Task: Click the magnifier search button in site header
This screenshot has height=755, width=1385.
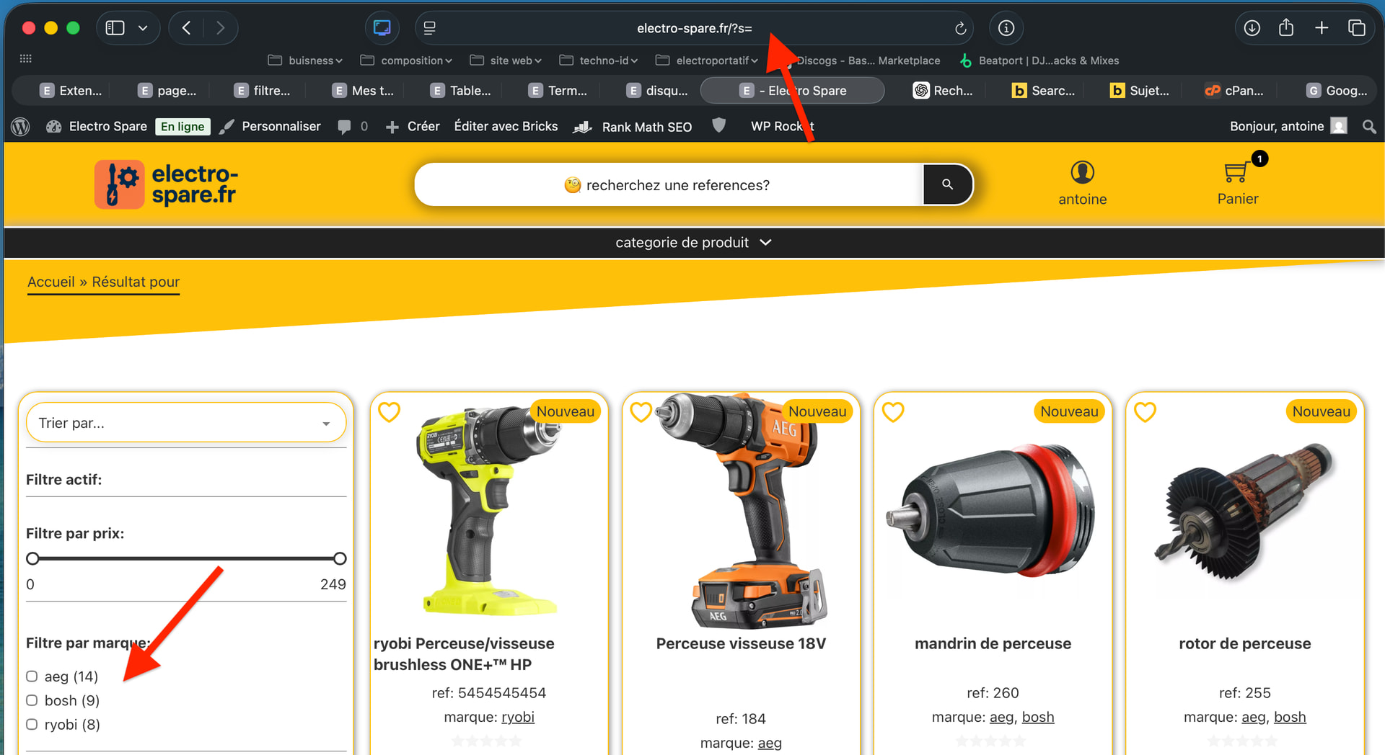Action: pos(947,184)
